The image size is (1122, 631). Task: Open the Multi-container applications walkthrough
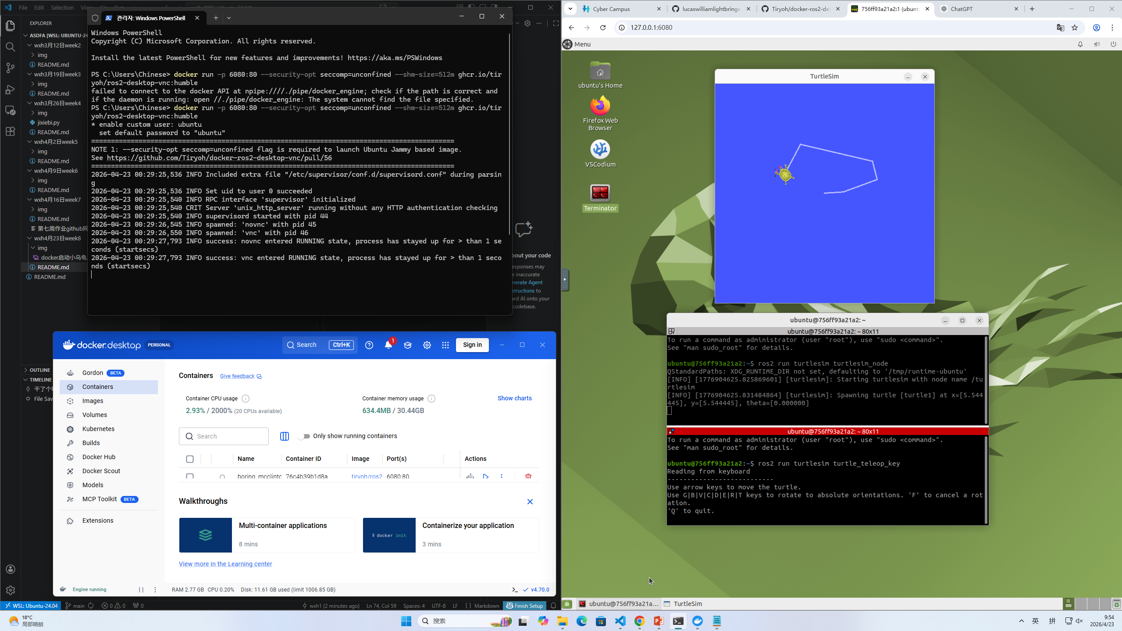[267, 535]
